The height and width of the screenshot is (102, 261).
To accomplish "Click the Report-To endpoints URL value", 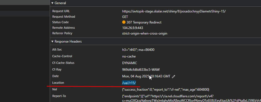I will (191, 98).
